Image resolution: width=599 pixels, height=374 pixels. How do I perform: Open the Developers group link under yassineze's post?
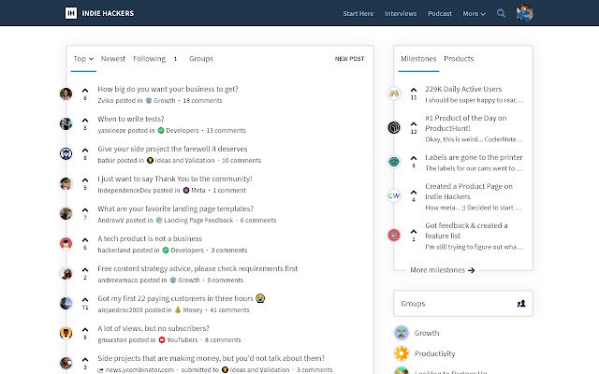[179, 131]
